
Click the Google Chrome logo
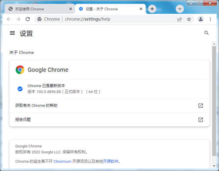20,70
